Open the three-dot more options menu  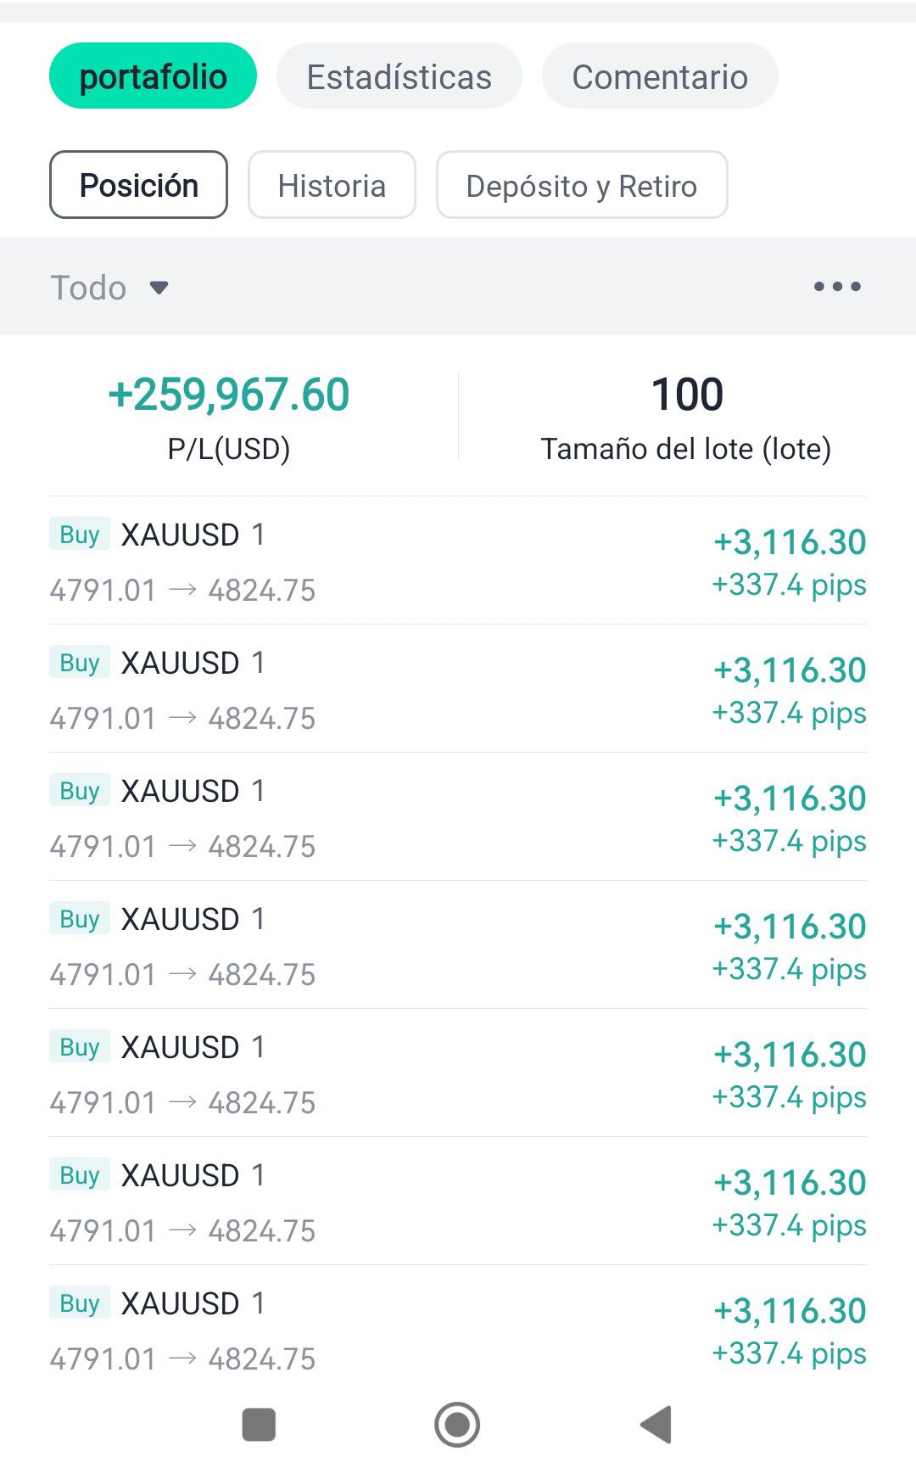pos(837,287)
